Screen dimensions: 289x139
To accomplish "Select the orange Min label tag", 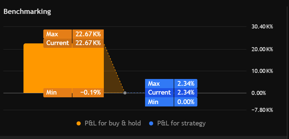I will point(58,93).
